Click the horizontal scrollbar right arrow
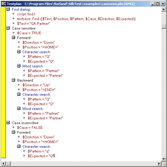This screenshot has height=167, width=167. point(159,163)
